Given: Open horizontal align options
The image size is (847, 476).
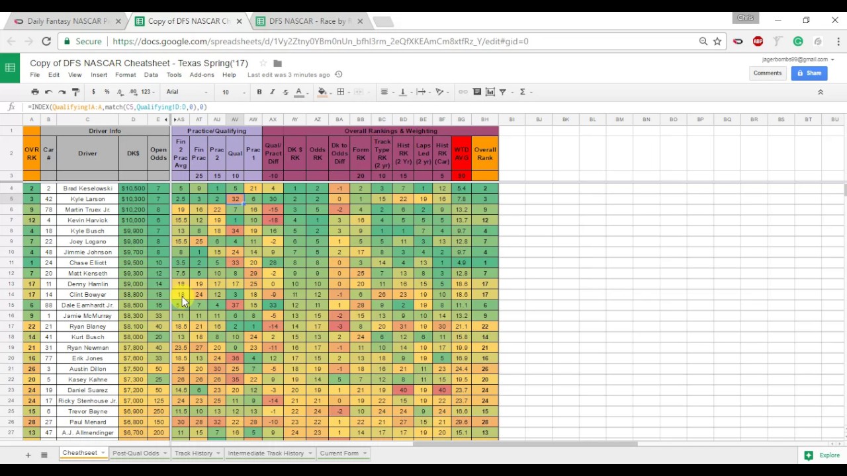Looking at the screenshot, I should point(384,92).
